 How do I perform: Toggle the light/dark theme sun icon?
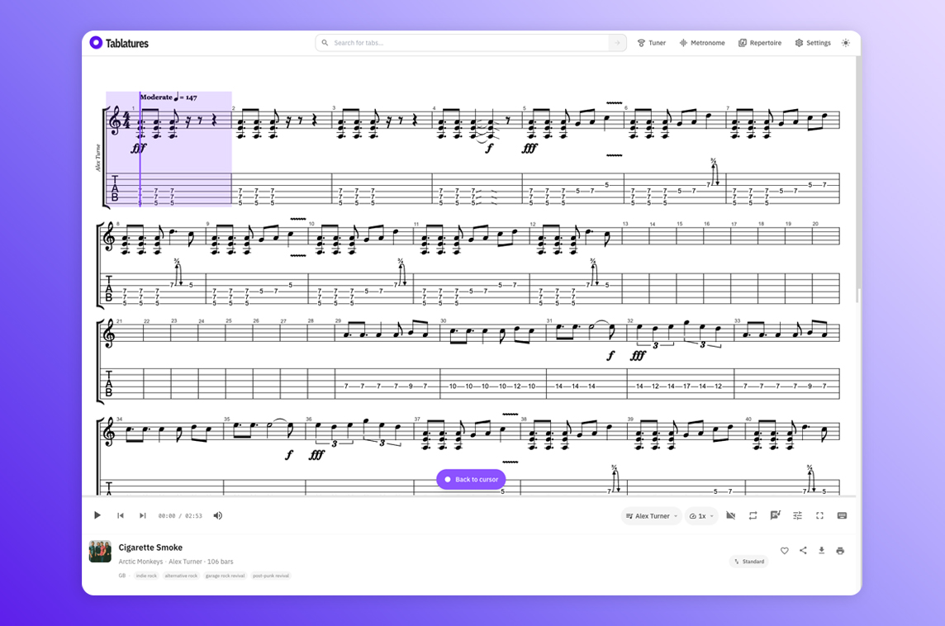coord(846,43)
